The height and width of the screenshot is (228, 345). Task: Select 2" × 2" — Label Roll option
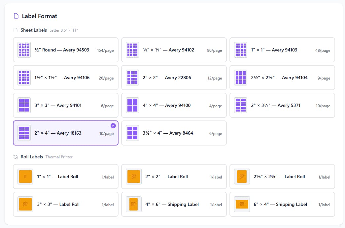[x=174, y=177]
